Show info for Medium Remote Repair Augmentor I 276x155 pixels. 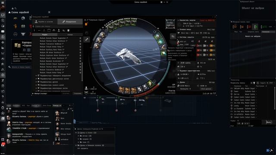pyautogui.click(x=80, y=38)
